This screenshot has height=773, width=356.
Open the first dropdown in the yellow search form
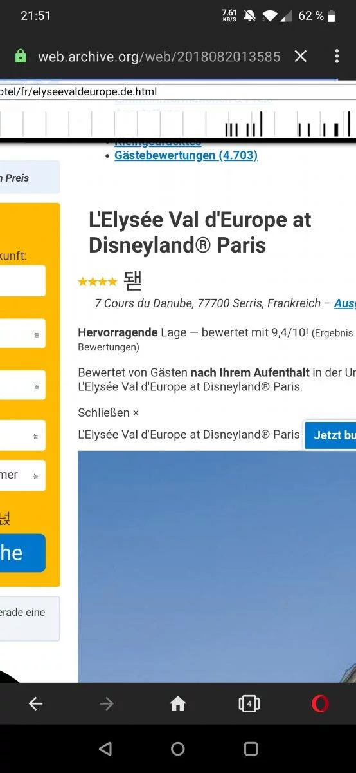pos(22,334)
